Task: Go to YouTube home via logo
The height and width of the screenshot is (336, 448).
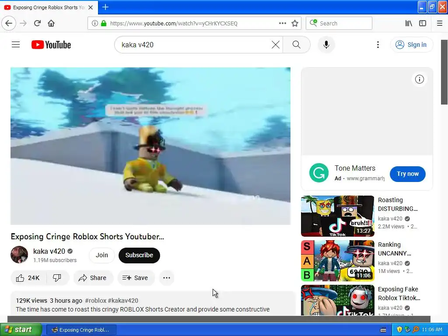Action: 51,45
